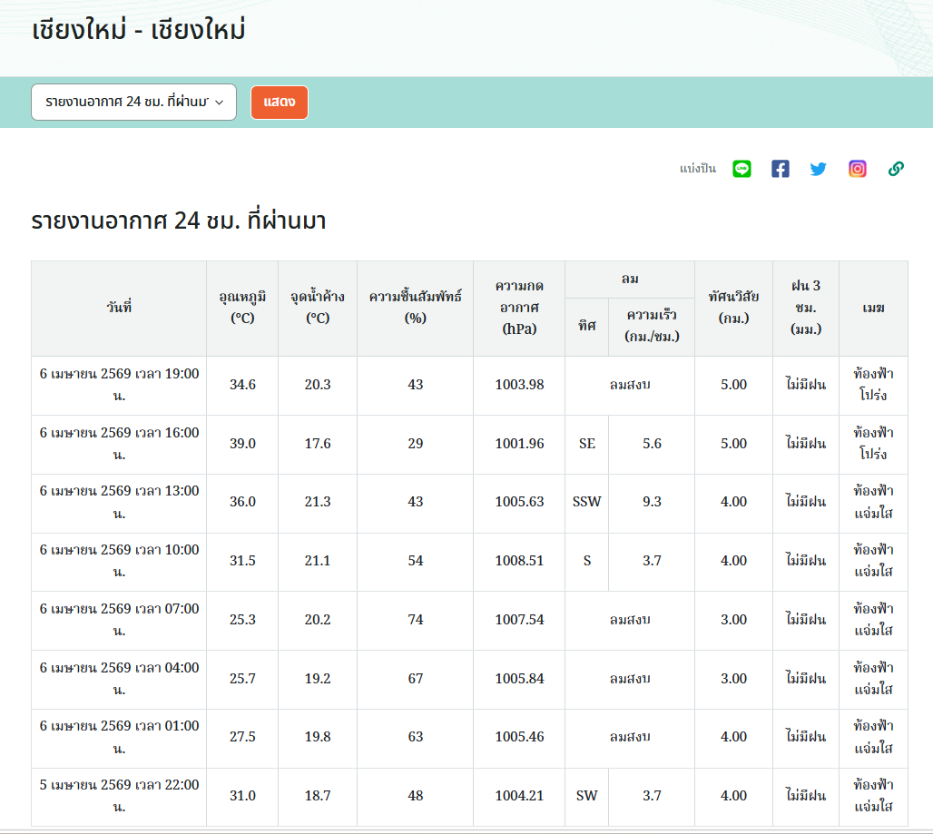933x834 pixels.
Task: Click the 5 เมษายน 22:00 น. date cell
Action: pyautogui.click(x=119, y=796)
